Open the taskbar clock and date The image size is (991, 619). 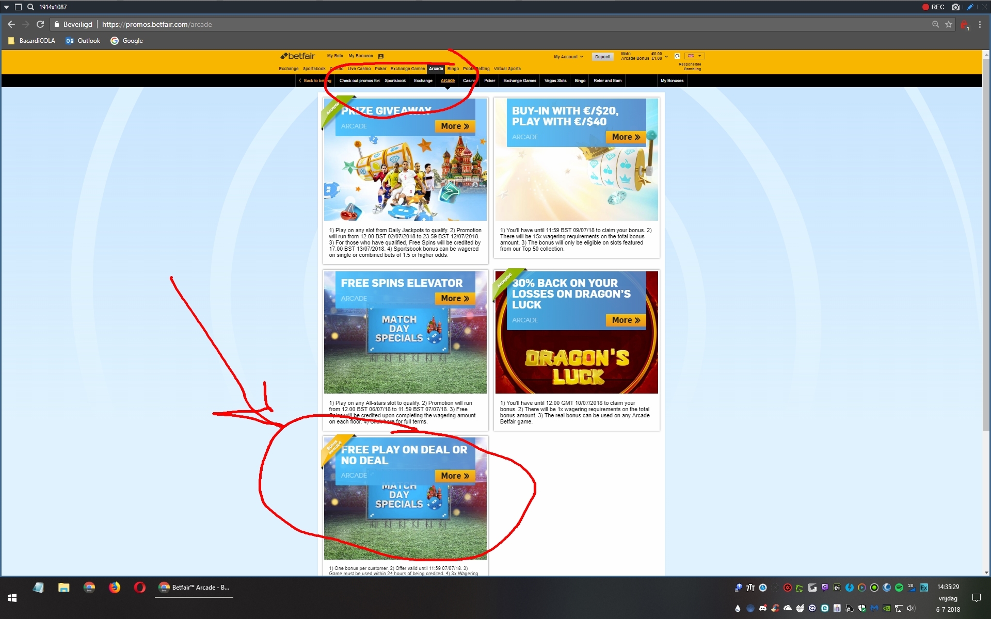pos(948,598)
